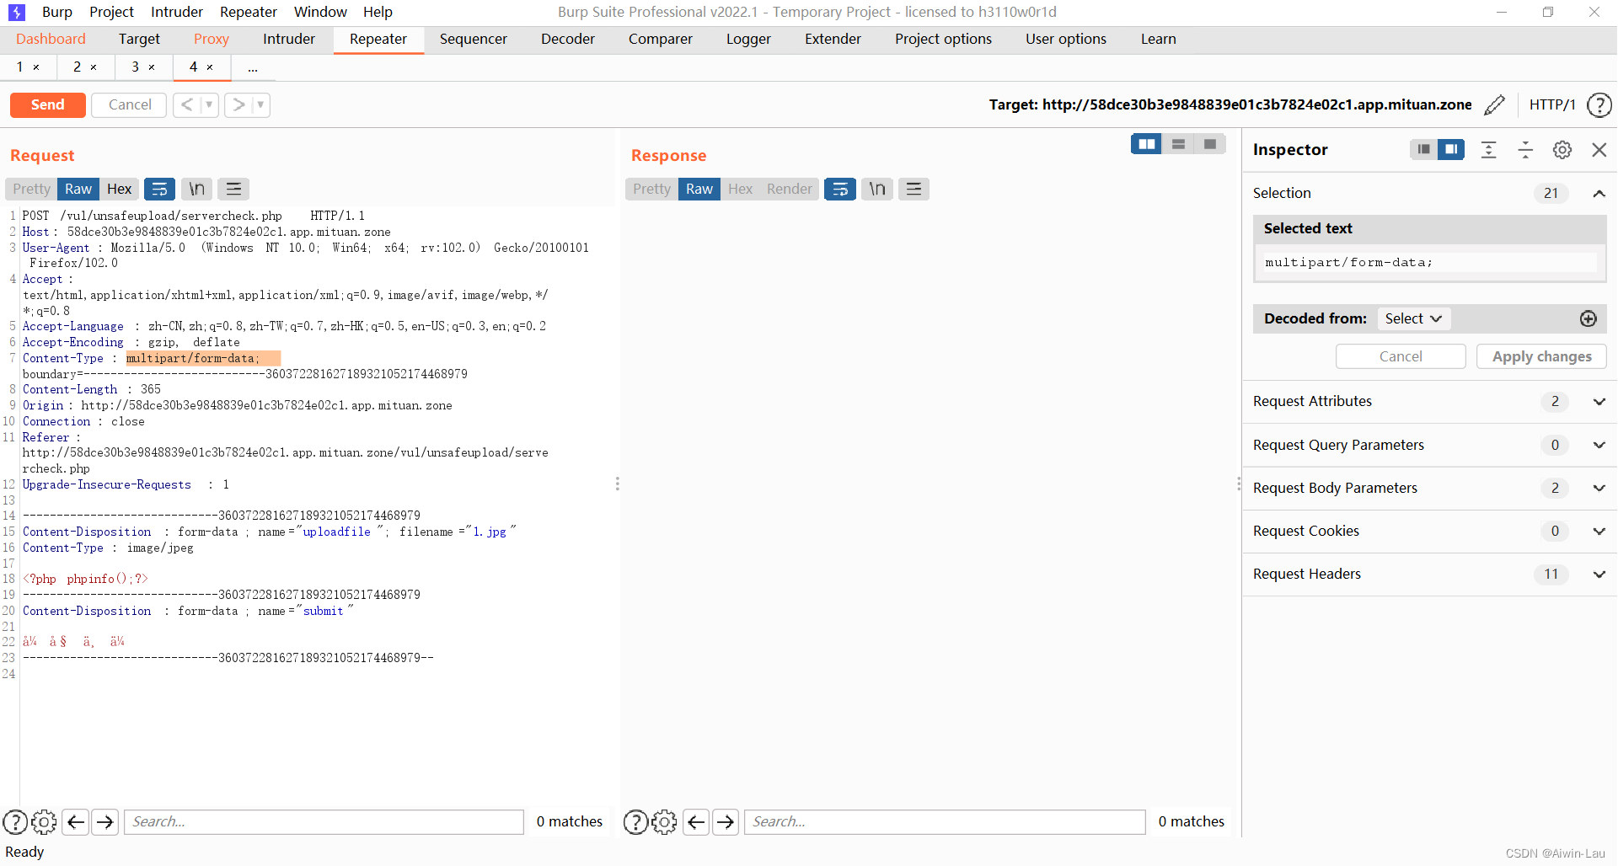Toggle non-printable \n characters in Request
Image resolution: width=1618 pixels, height=866 pixels.
pyautogui.click(x=196, y=189)
